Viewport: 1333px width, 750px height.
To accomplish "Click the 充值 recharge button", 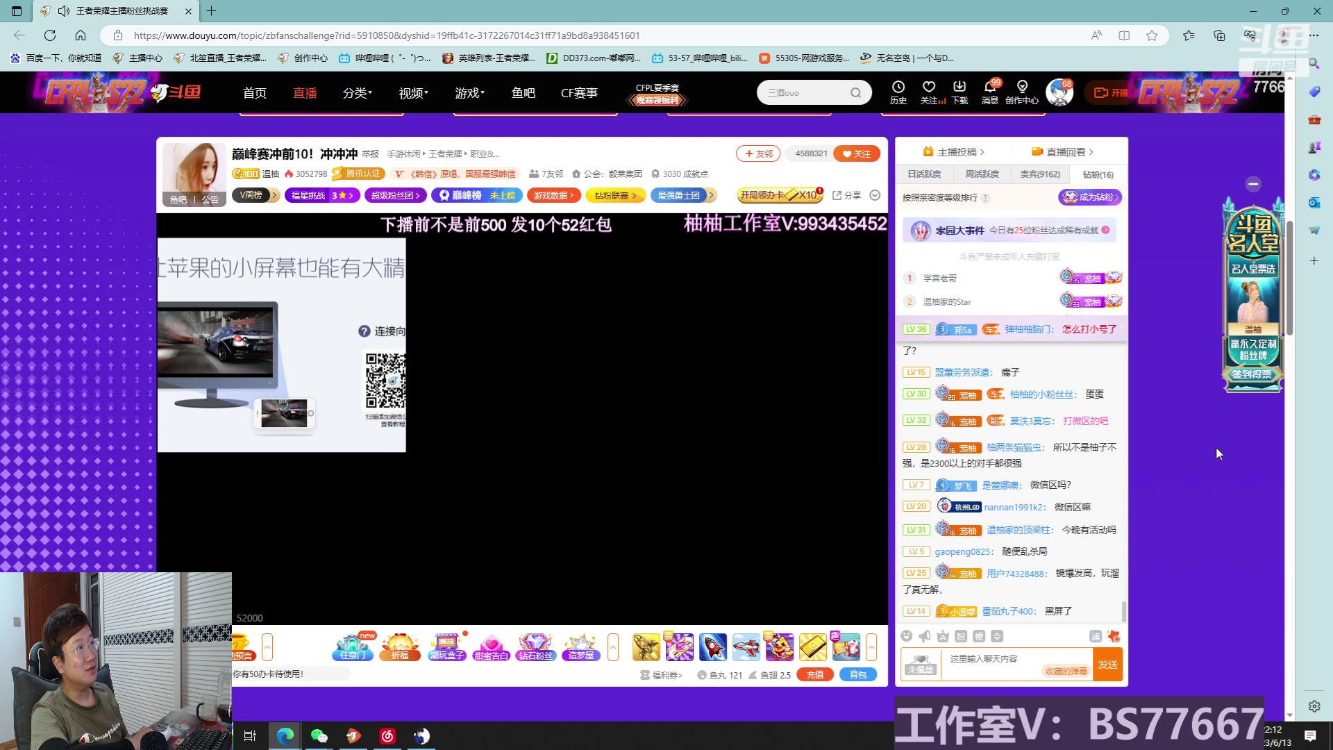I will pyautogui.click(x=815, y=674).
